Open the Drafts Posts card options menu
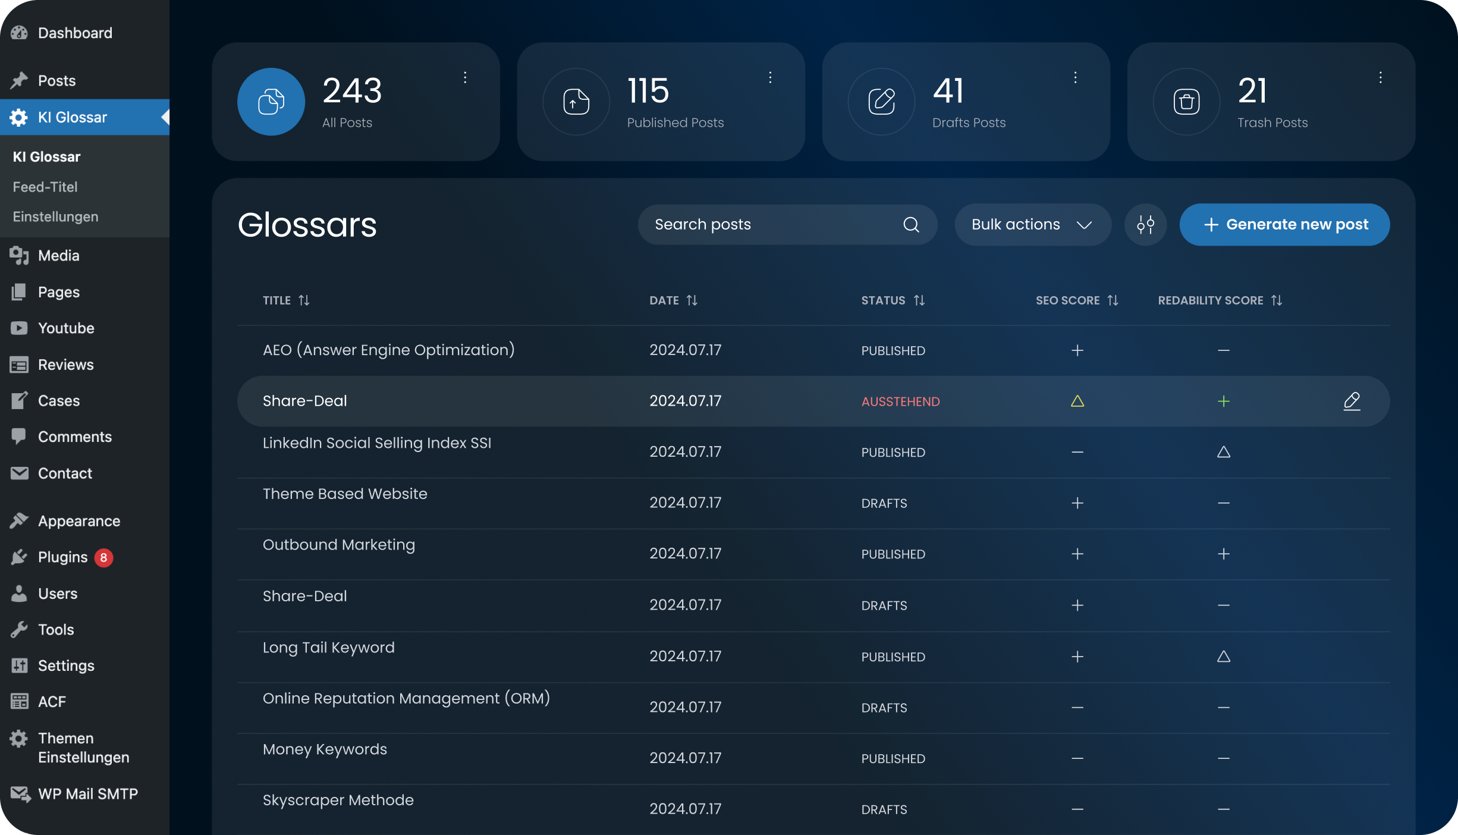Viewport: 1458px width, 835px height. (x=1075, y=77)
